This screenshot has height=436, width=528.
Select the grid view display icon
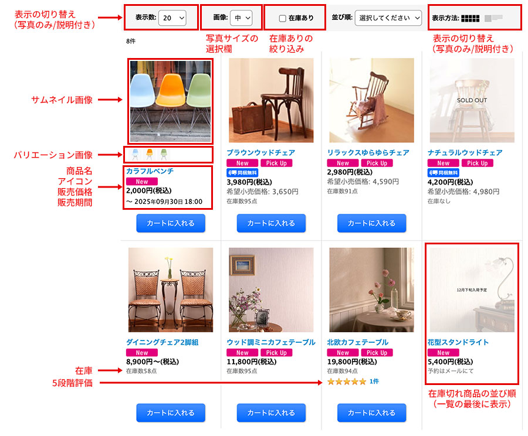470,18
